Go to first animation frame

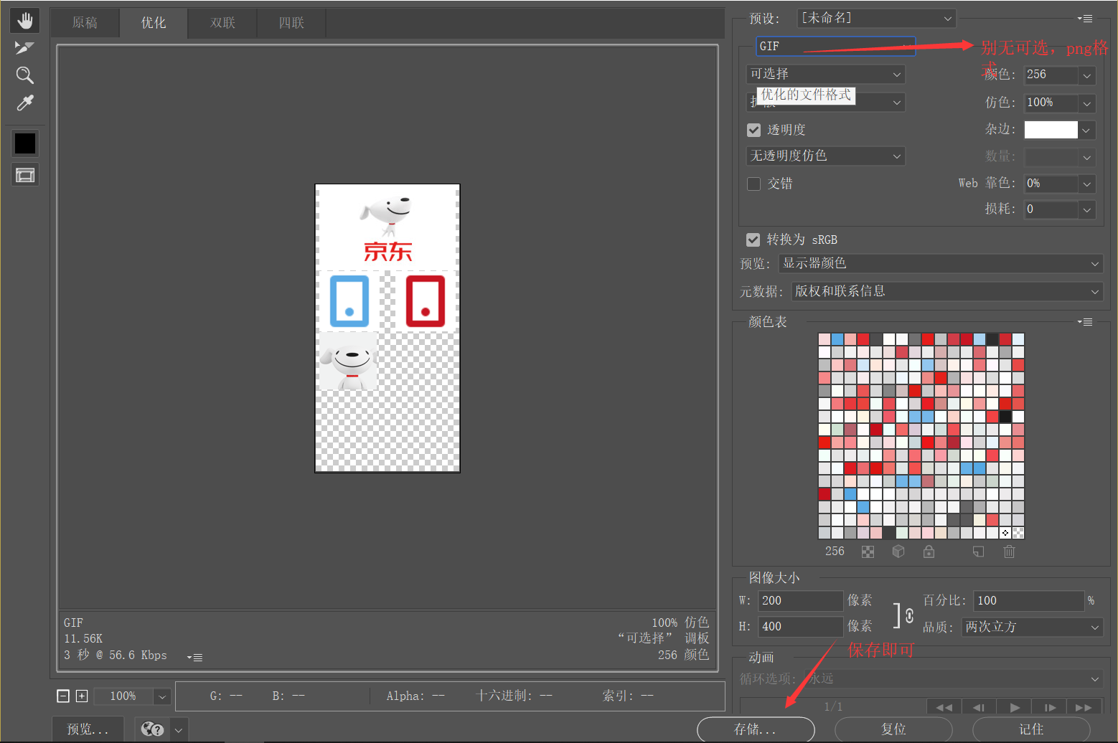(x=944, y=707)
